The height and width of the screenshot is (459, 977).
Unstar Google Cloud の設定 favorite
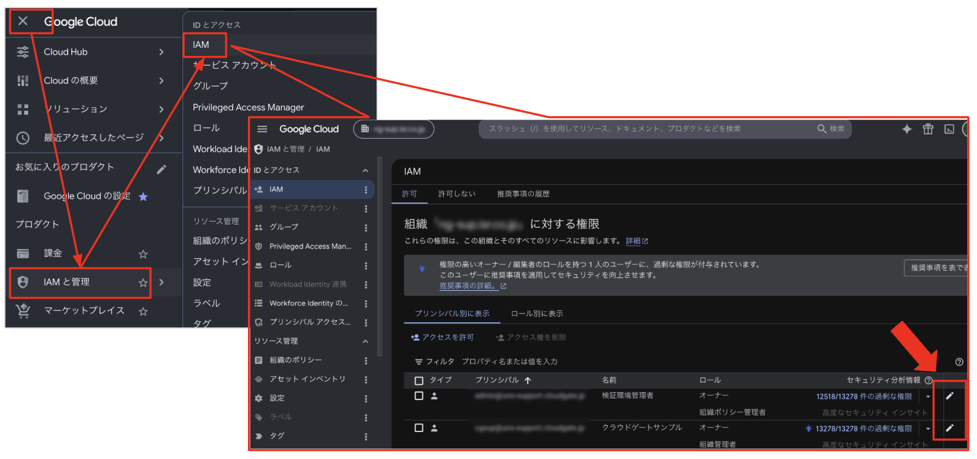(x=143, y=196)
